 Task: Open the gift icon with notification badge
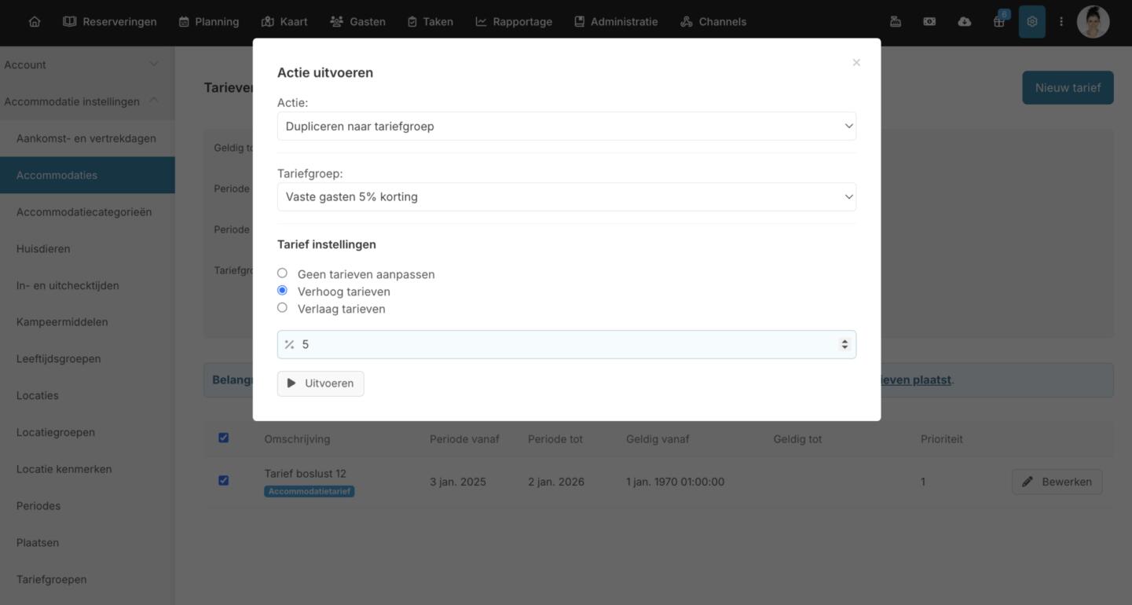click(x=998, y=22)
